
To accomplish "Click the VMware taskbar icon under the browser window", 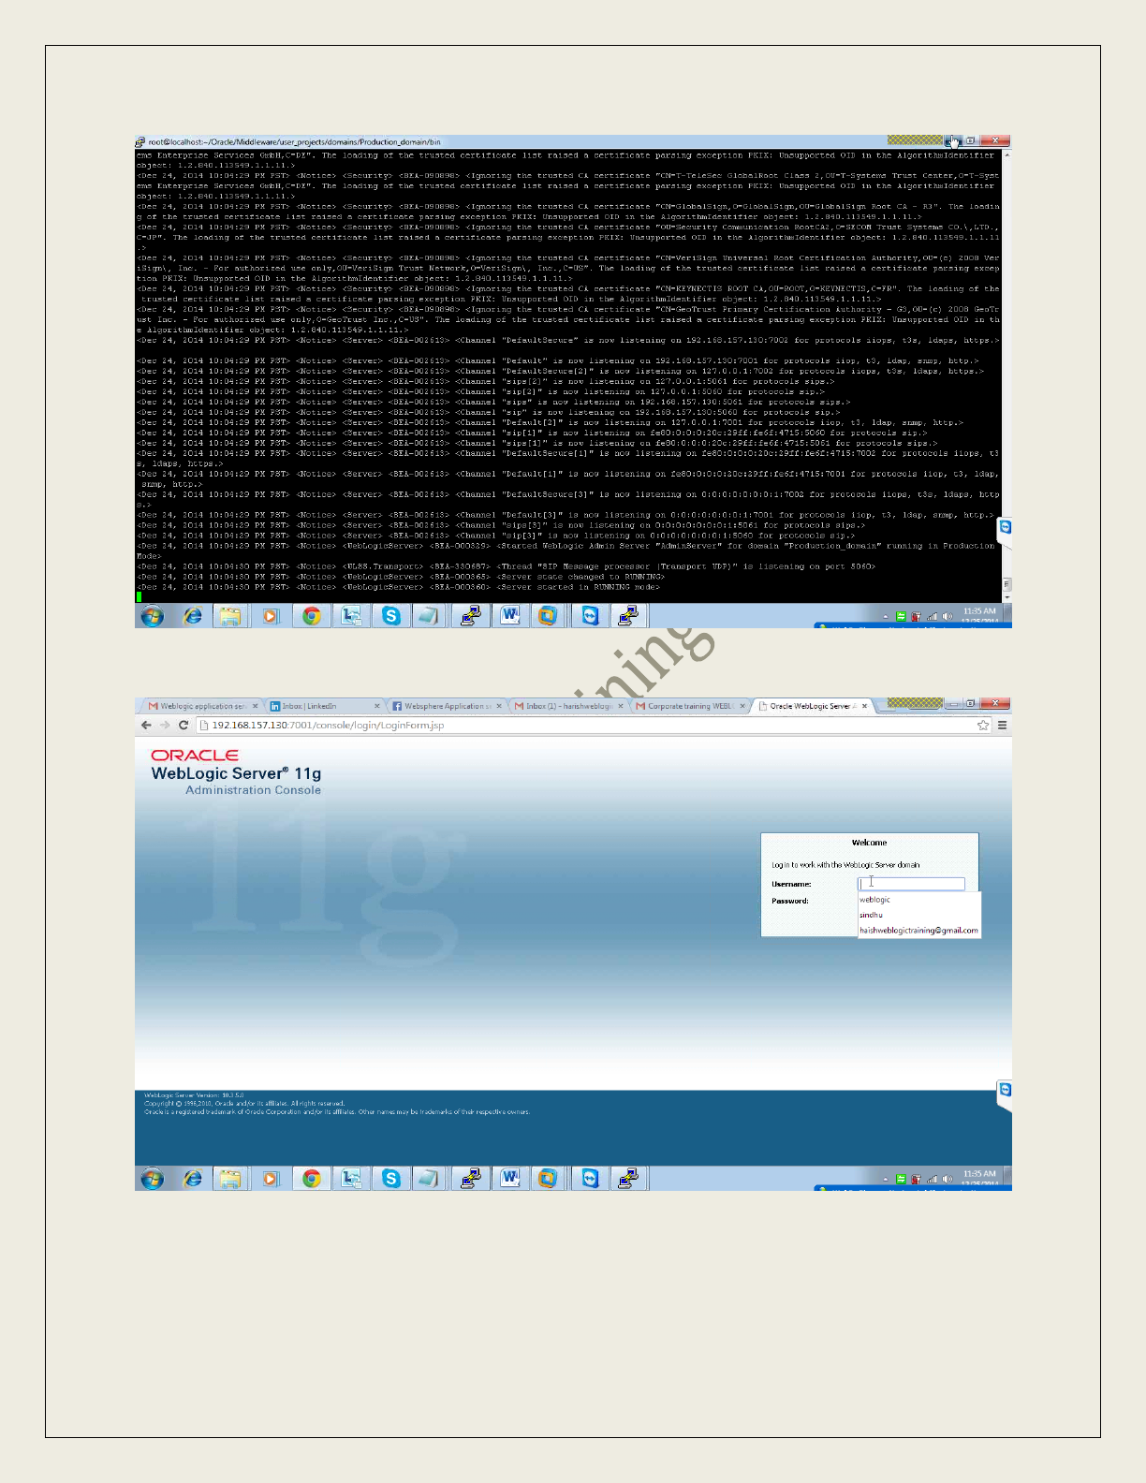I will pyautogui.click(x=548, y=1178).
